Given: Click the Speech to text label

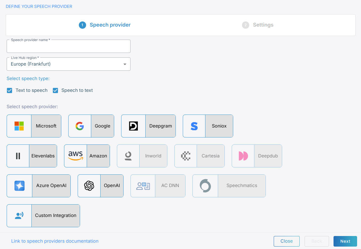Looking at the screenshot, I should coord(77,90).
